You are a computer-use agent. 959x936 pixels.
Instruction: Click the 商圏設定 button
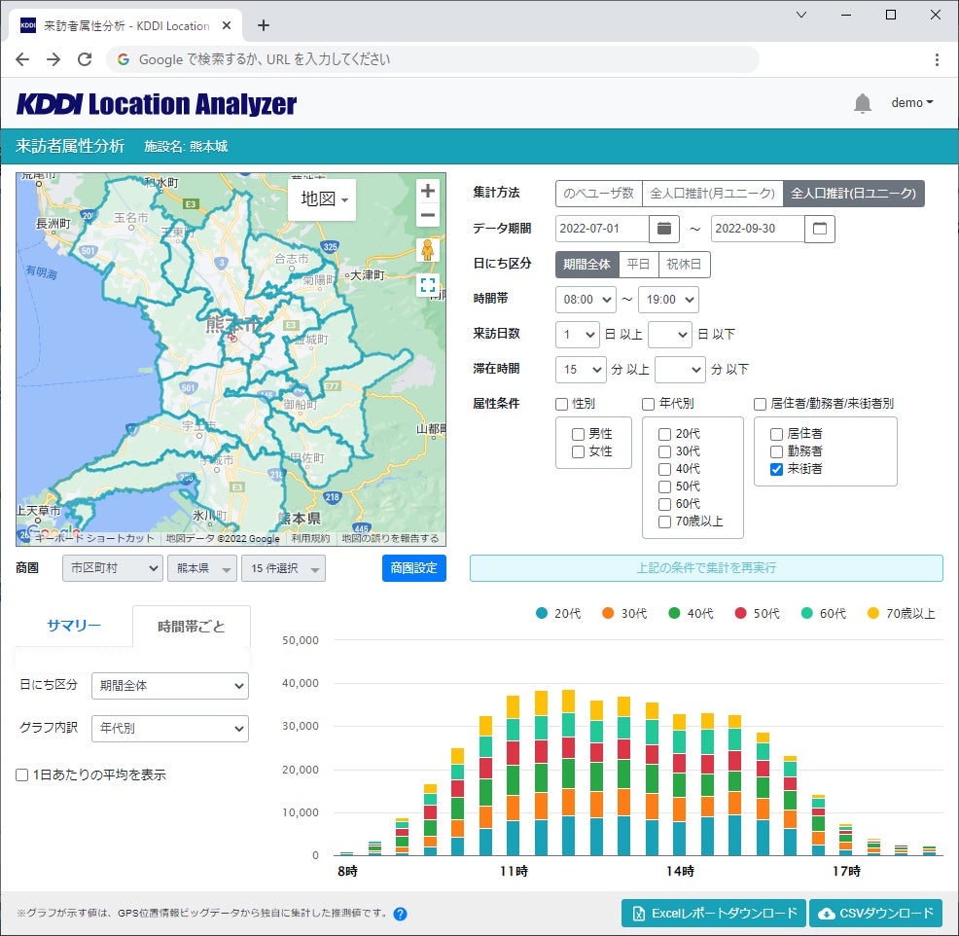coord(413,568)
